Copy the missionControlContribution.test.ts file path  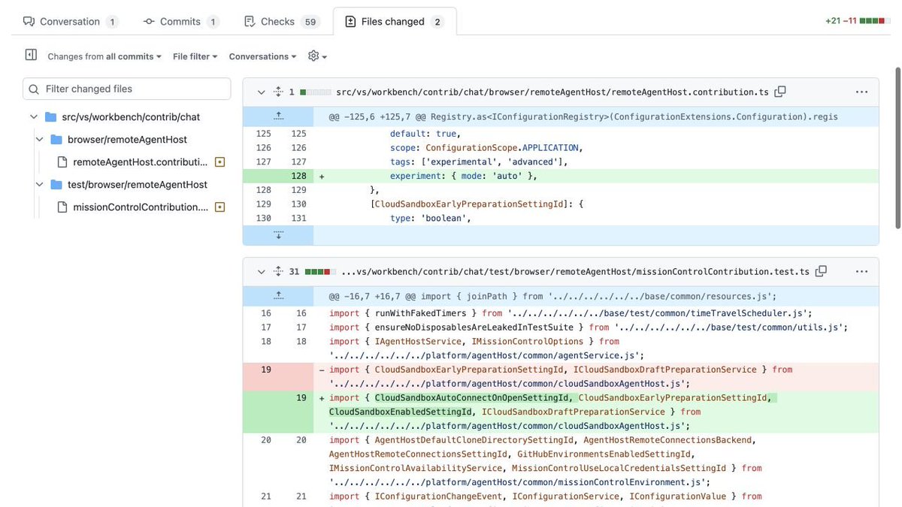click(821, 271)
